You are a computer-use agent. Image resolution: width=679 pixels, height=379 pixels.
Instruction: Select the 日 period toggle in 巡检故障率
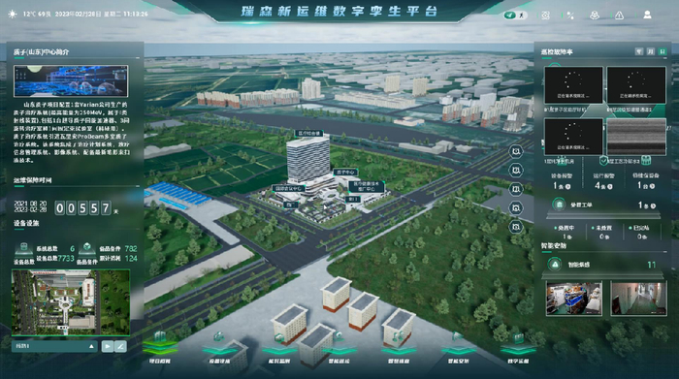[663, 51]
